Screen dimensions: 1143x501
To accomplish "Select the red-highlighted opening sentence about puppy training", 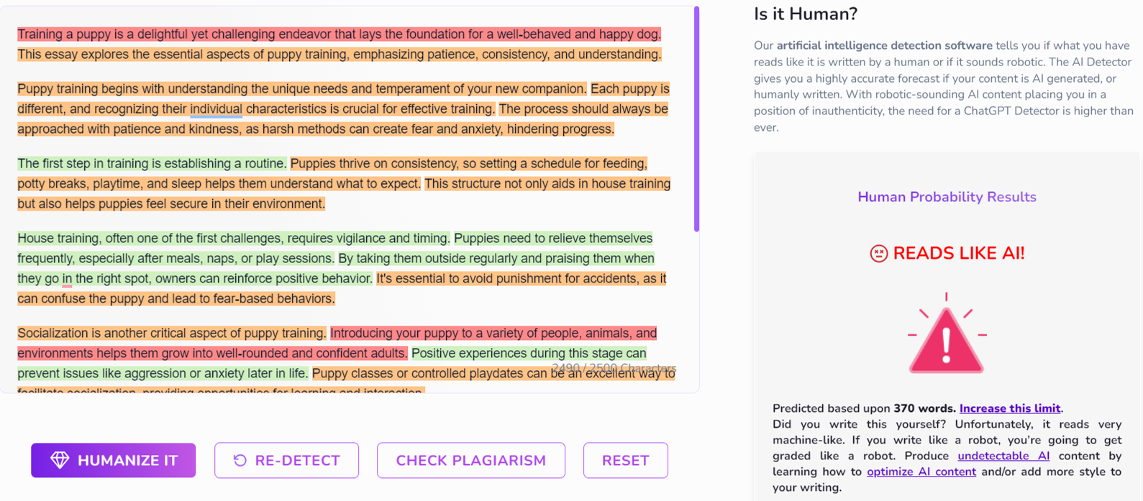I will pyautogui.click(x=338, y=34).
